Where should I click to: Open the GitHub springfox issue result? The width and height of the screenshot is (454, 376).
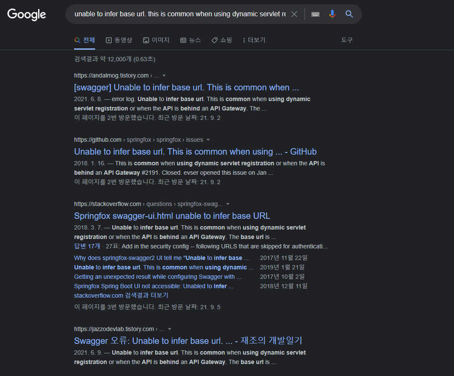click(x=195, y=152)
